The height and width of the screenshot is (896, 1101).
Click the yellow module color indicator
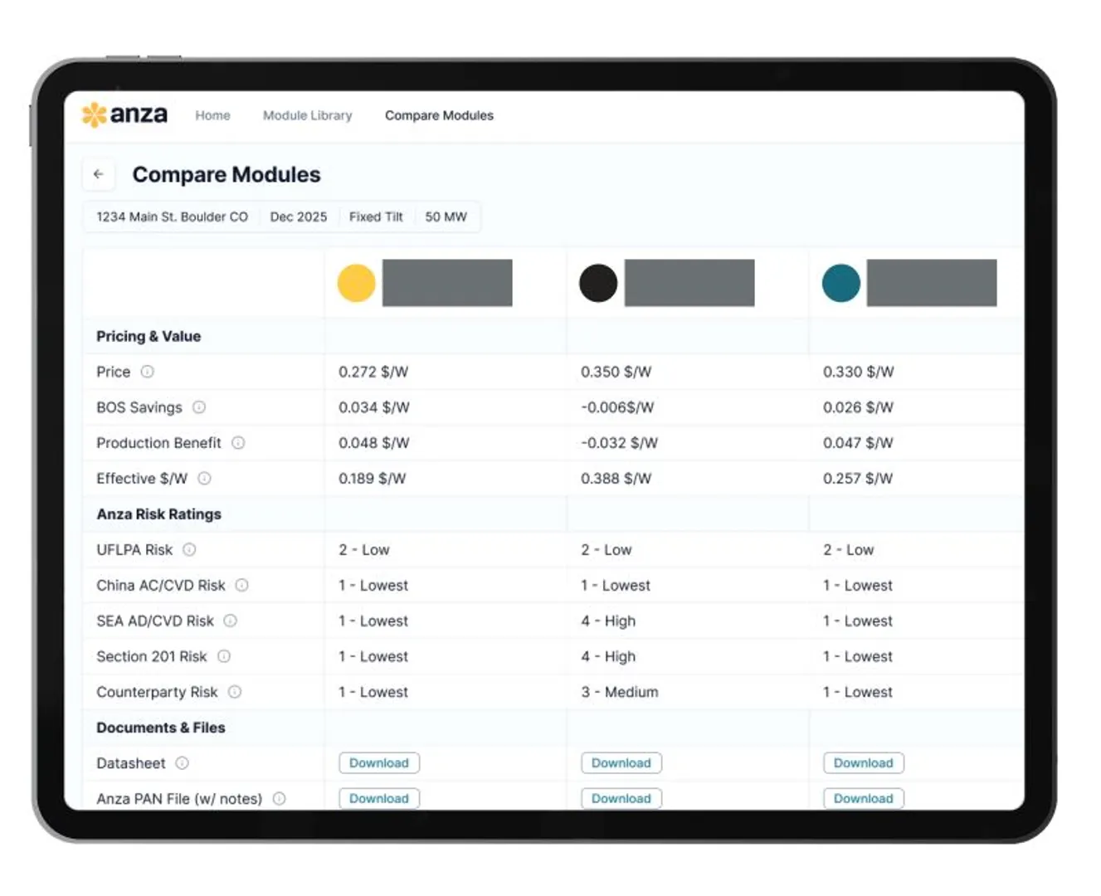pos(355,283)
